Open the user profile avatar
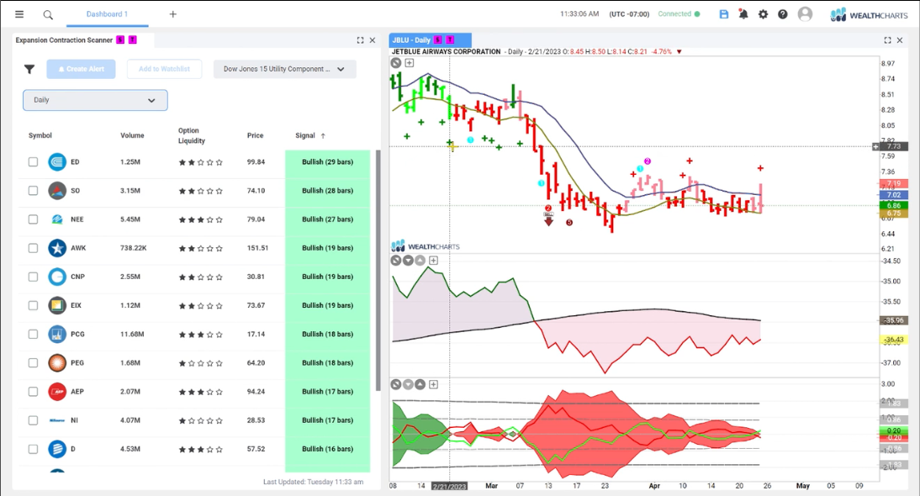This screenshot has height=496, width=920. [x=805, y=14]
